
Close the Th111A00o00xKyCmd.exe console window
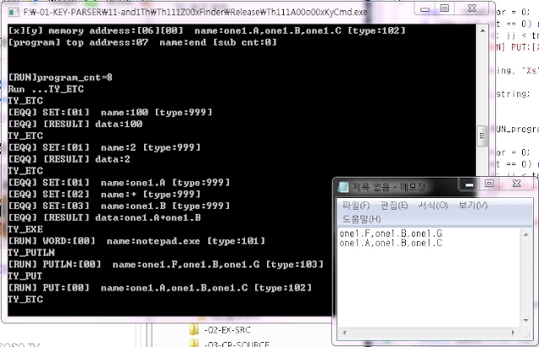tap(472, 8)
